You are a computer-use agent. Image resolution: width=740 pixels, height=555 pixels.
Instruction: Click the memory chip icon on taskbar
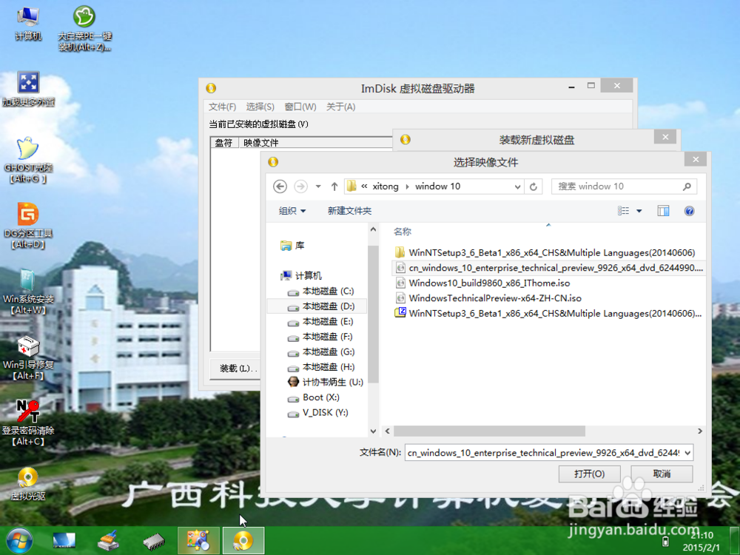tap(153, 542)
